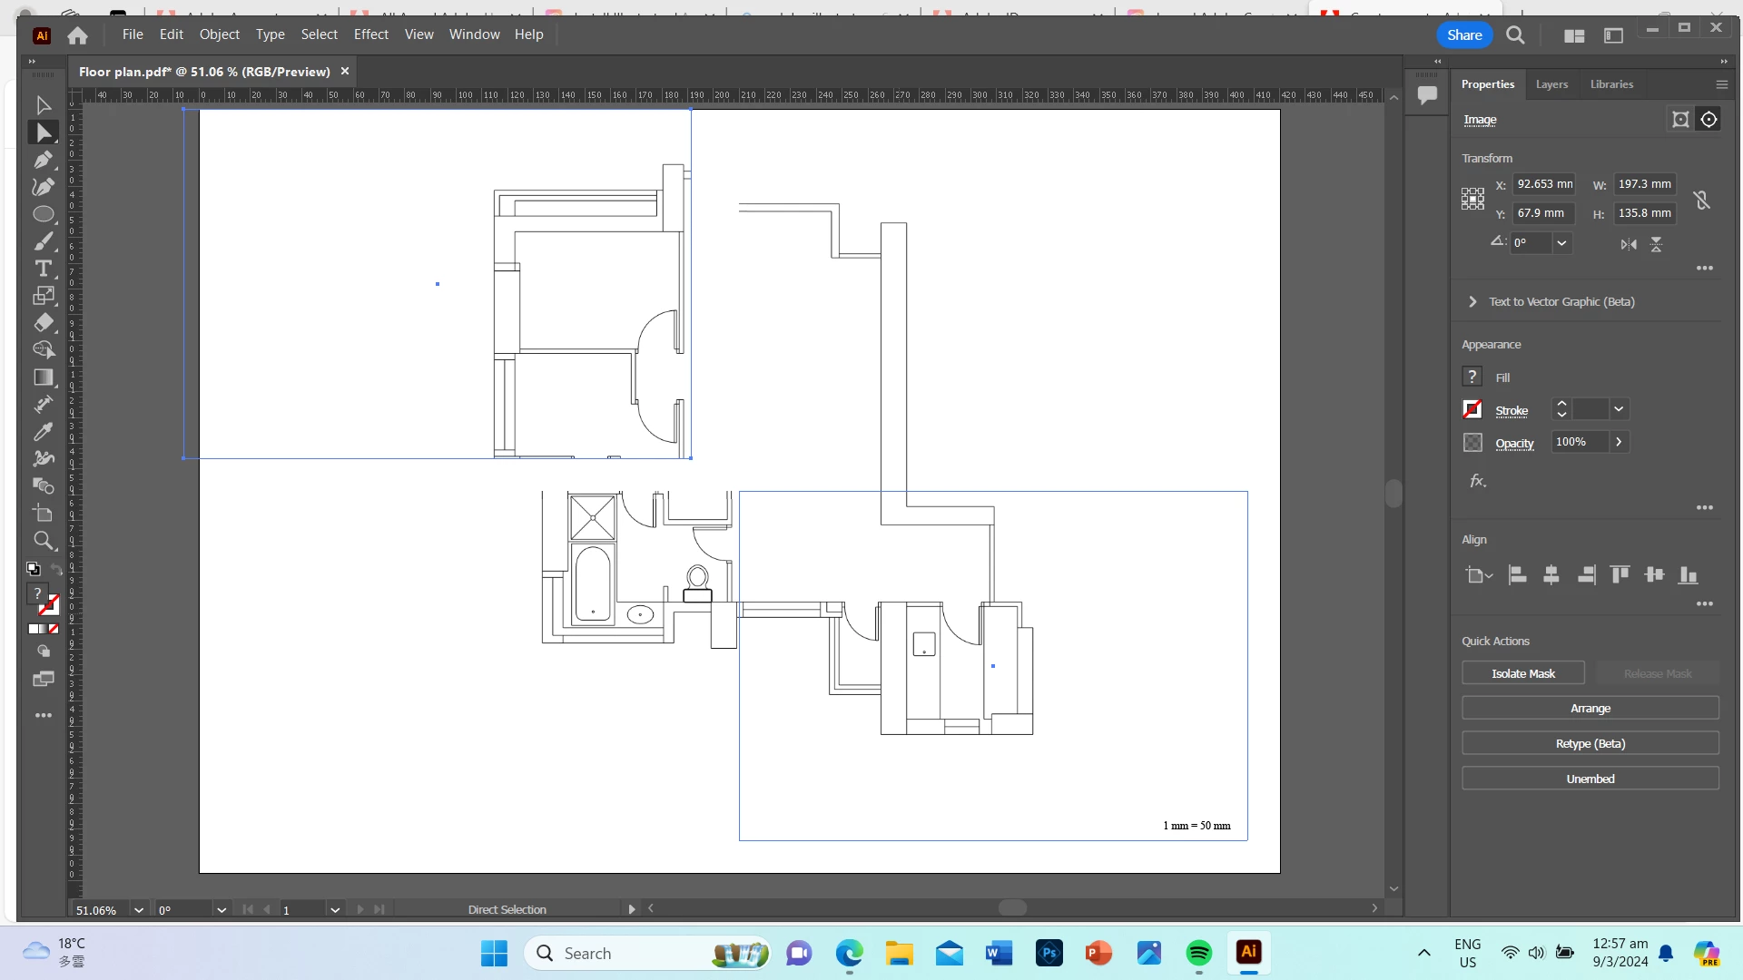Open the rotation angle dropdown
Image resolution: width=1743 pixels, height=980 pixels.
click(1561, 243)
